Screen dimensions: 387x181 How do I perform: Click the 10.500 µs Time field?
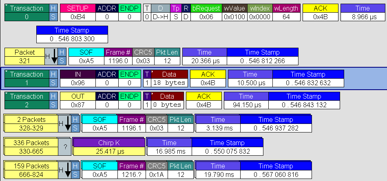250,78
